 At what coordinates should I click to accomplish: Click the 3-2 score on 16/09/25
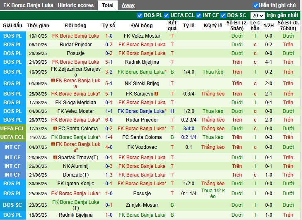tap(109, 72)
